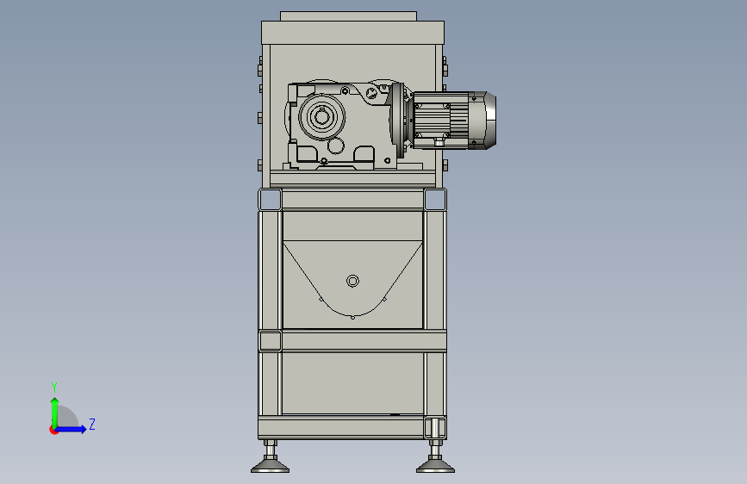The image size is (747, 484).
Task: Select the top cover plate of the machine
Action: click(x=352, y=33)
